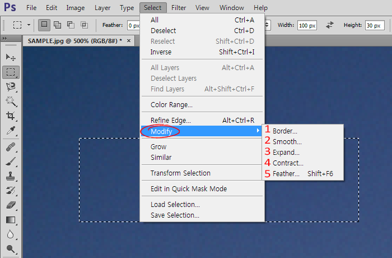Choose Contract in Modify submenu
The width and height of the screenshot is (392, 258).
(303, 163)
